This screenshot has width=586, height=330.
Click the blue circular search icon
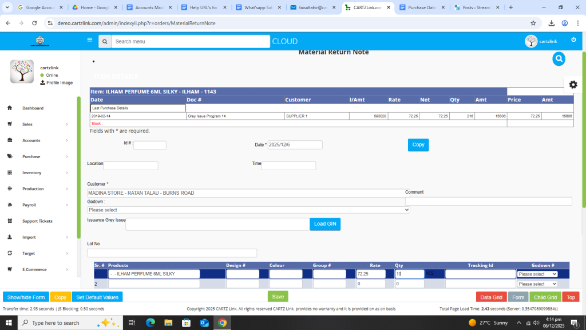[x=559, y=58]
